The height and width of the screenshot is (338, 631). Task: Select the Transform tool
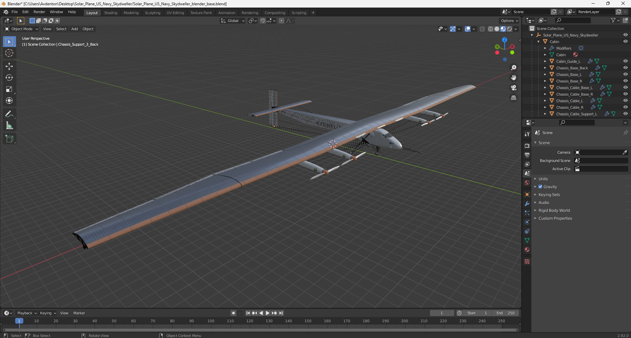pyautogui.click(x=9, y=101)
